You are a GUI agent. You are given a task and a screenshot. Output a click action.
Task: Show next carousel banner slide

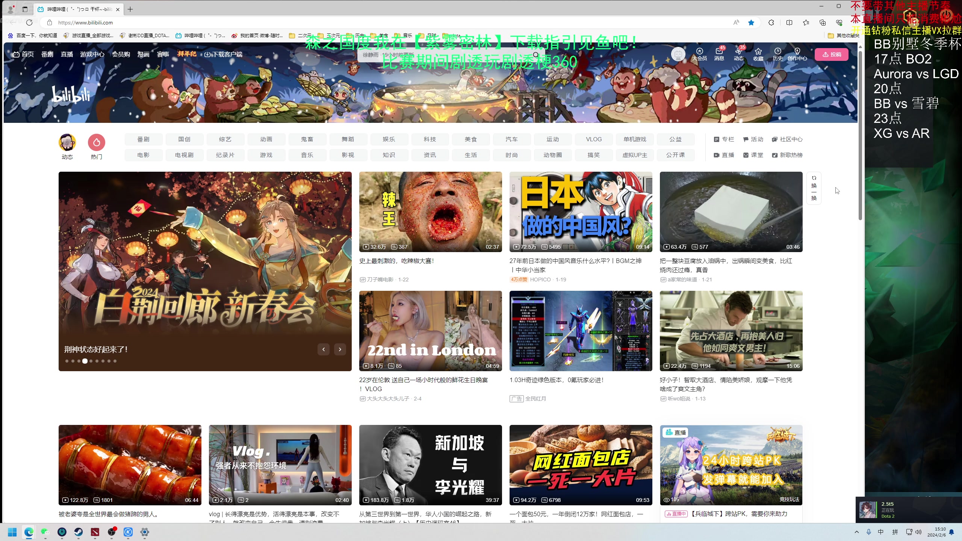pyautogui.click(x=340, y=349)
